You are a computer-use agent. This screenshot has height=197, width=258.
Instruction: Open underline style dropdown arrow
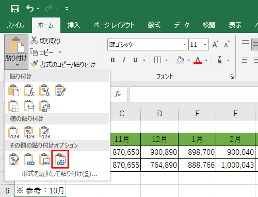pyautogui.click(x=144, y=60)
